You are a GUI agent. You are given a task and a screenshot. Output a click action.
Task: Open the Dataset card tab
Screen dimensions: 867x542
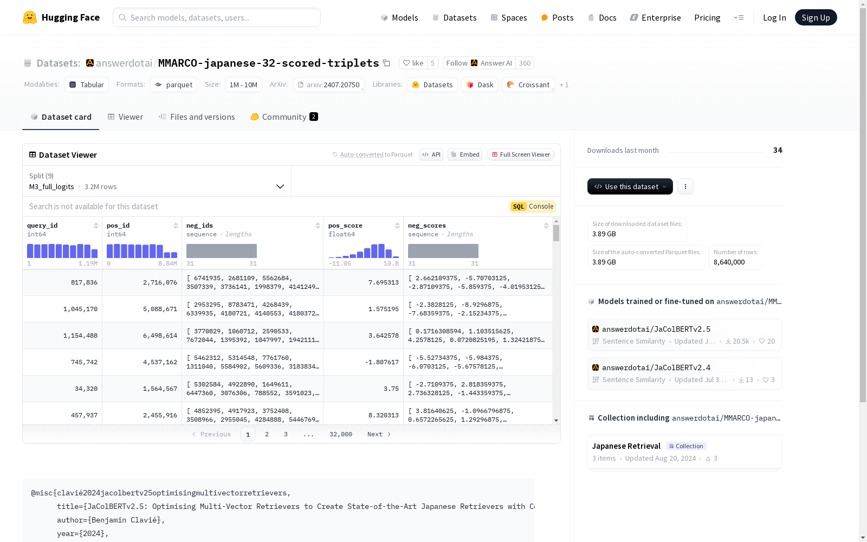[61, 117]
